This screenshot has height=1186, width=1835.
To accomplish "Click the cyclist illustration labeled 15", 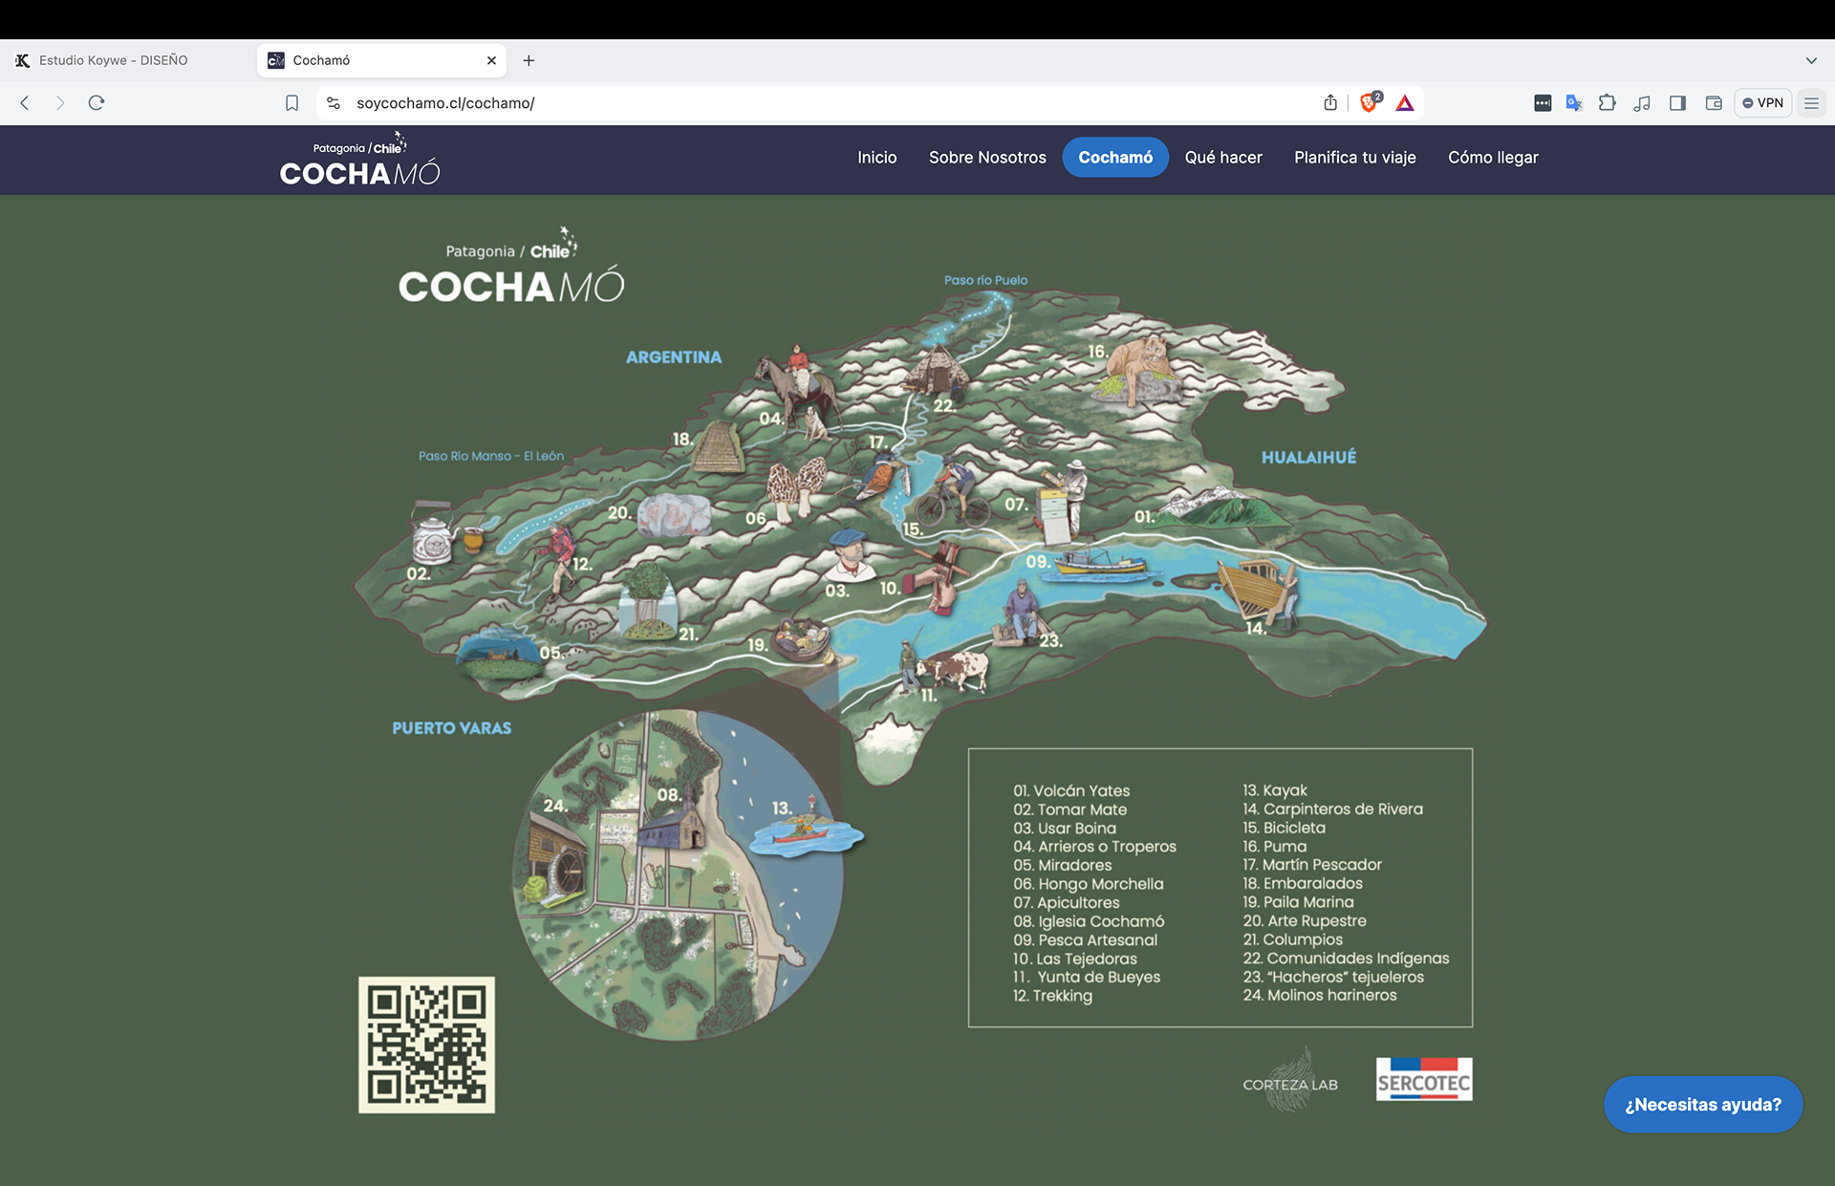I will click(951, 491).
